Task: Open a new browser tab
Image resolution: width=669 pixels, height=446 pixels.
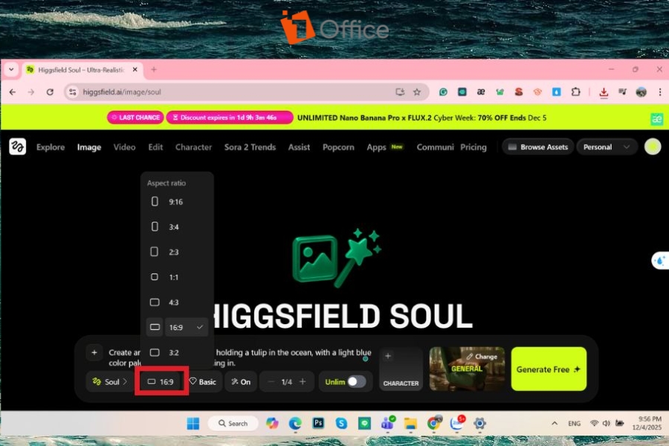Action: tap(154, 69)
